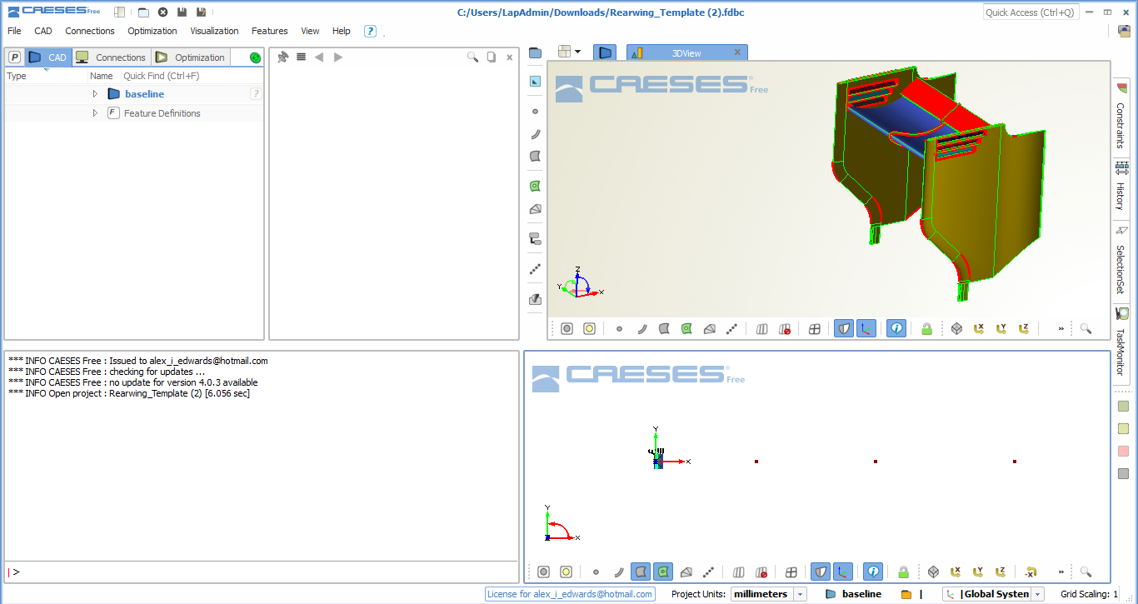1138x604 pixels.
Task: Click the list lines icon in object editor
Action: coord(301,57)
